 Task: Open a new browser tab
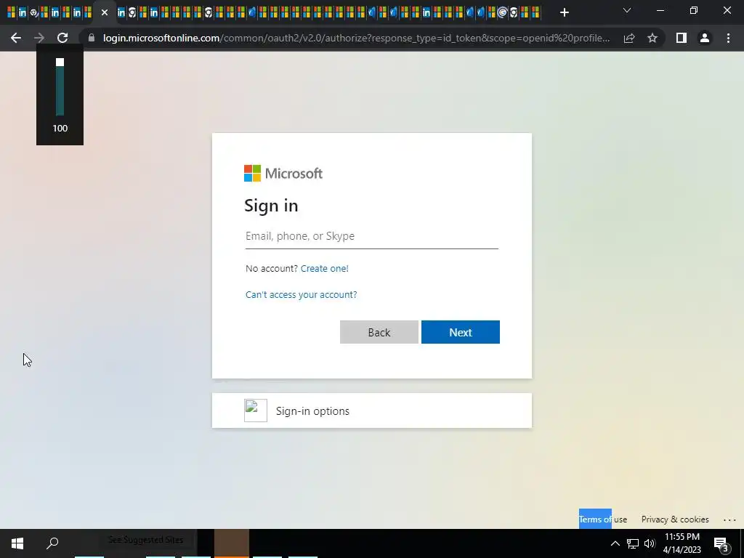point(564,12)
